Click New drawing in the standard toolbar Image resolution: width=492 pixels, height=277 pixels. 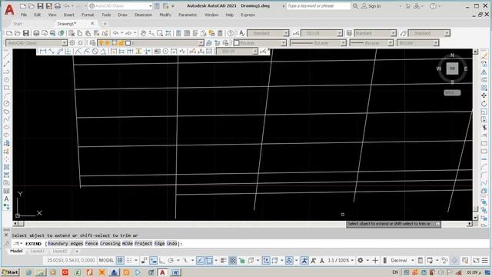(9, 33)
